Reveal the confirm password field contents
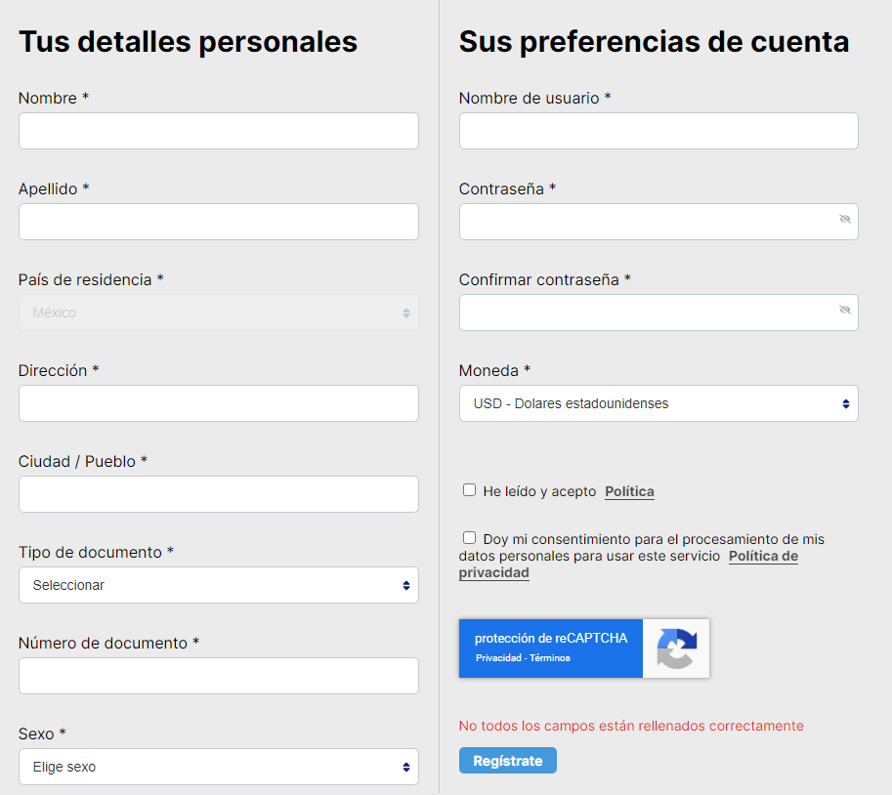Viewport: 892px width, 795px height. [x=844, y=312]
